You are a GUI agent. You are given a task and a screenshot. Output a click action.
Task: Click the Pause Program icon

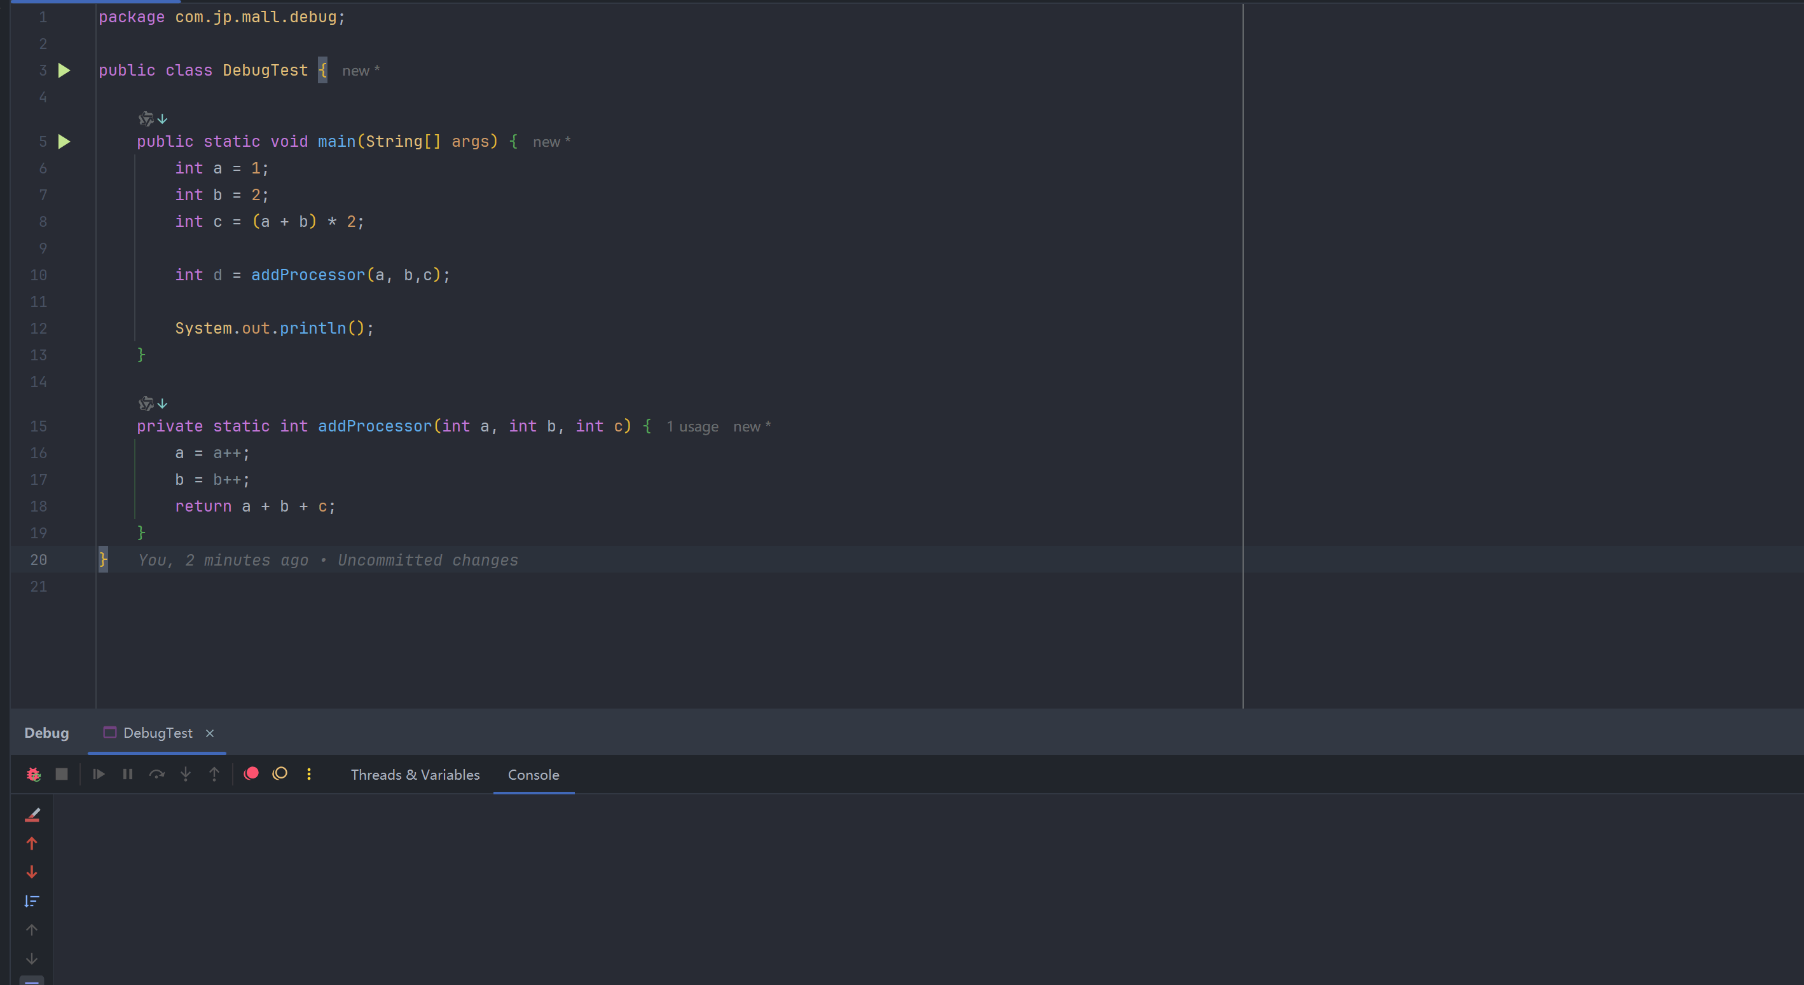[127, 774]
